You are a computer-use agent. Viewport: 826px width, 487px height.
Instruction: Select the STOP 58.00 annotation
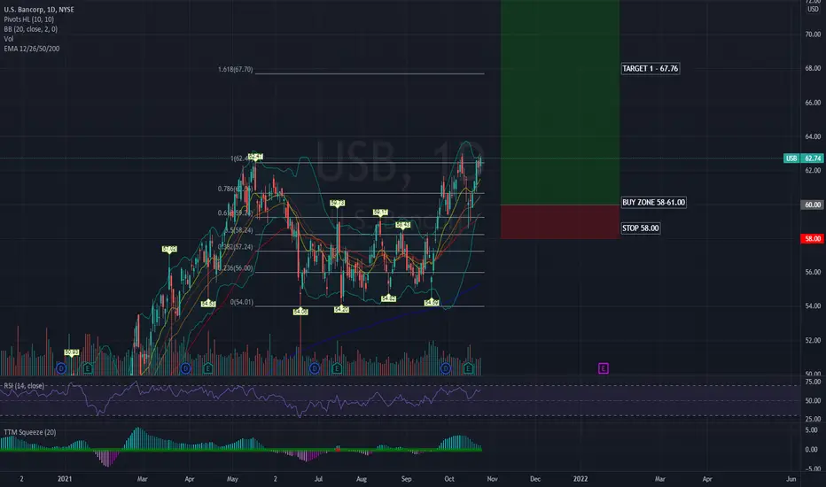click(x=641, y=228)
